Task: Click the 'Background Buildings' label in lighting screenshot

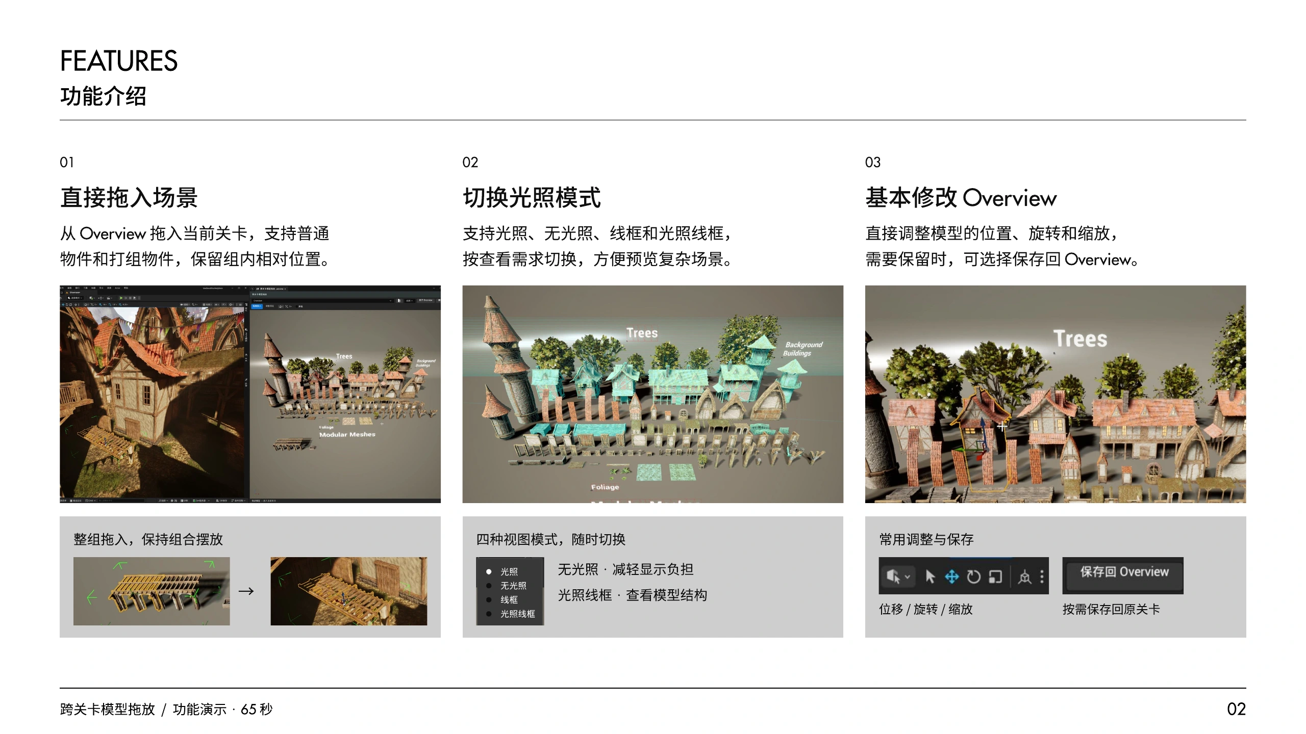Action: [x=803, y=349]
